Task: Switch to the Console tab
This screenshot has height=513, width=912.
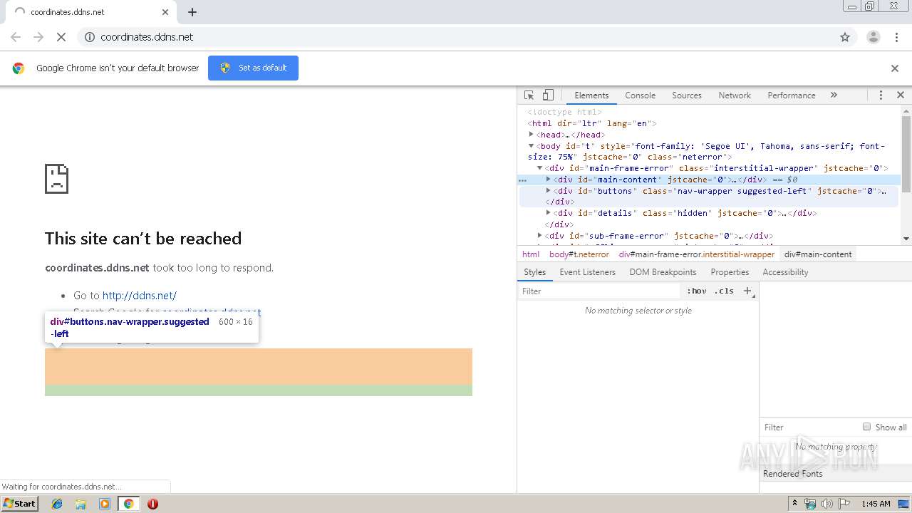Action: (640, 95)
